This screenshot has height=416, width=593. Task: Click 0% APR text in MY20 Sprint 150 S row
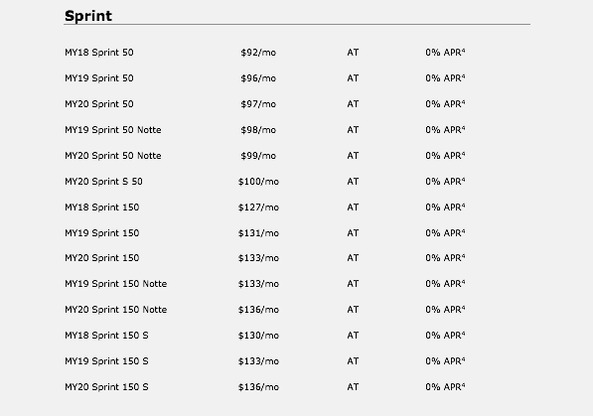(x=445, y=387)
